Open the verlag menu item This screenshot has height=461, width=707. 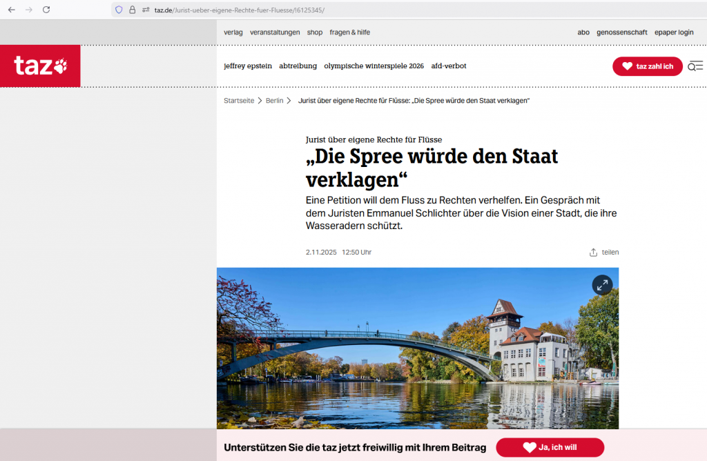233,32
